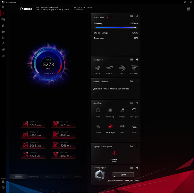
Task: Switch to the Temperature tab
Action: coord(33,177)
